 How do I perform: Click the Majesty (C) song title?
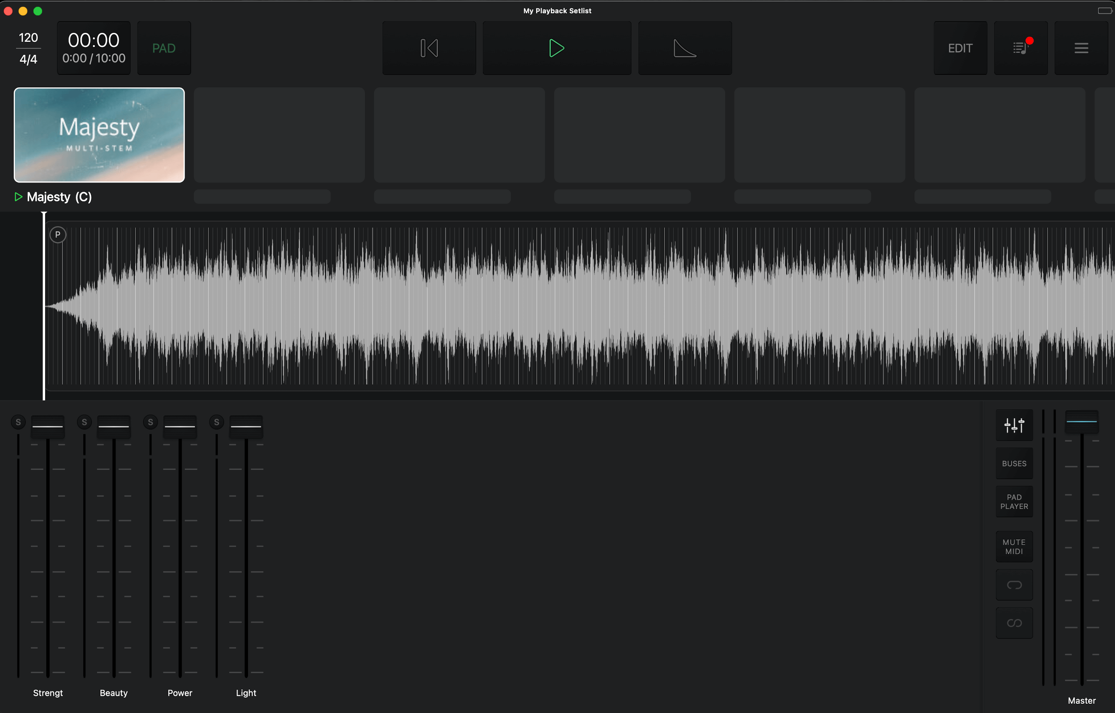59,197
